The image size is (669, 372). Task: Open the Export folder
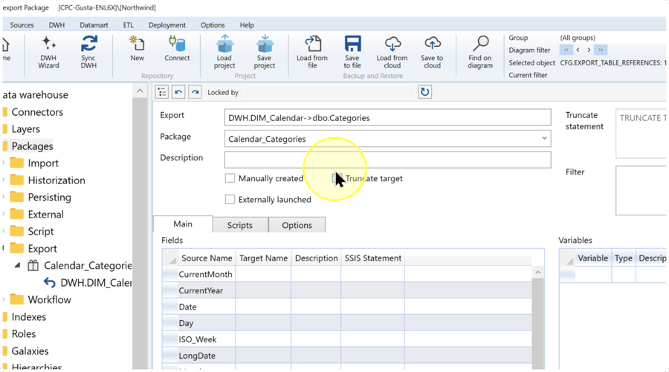coord(42,249)
